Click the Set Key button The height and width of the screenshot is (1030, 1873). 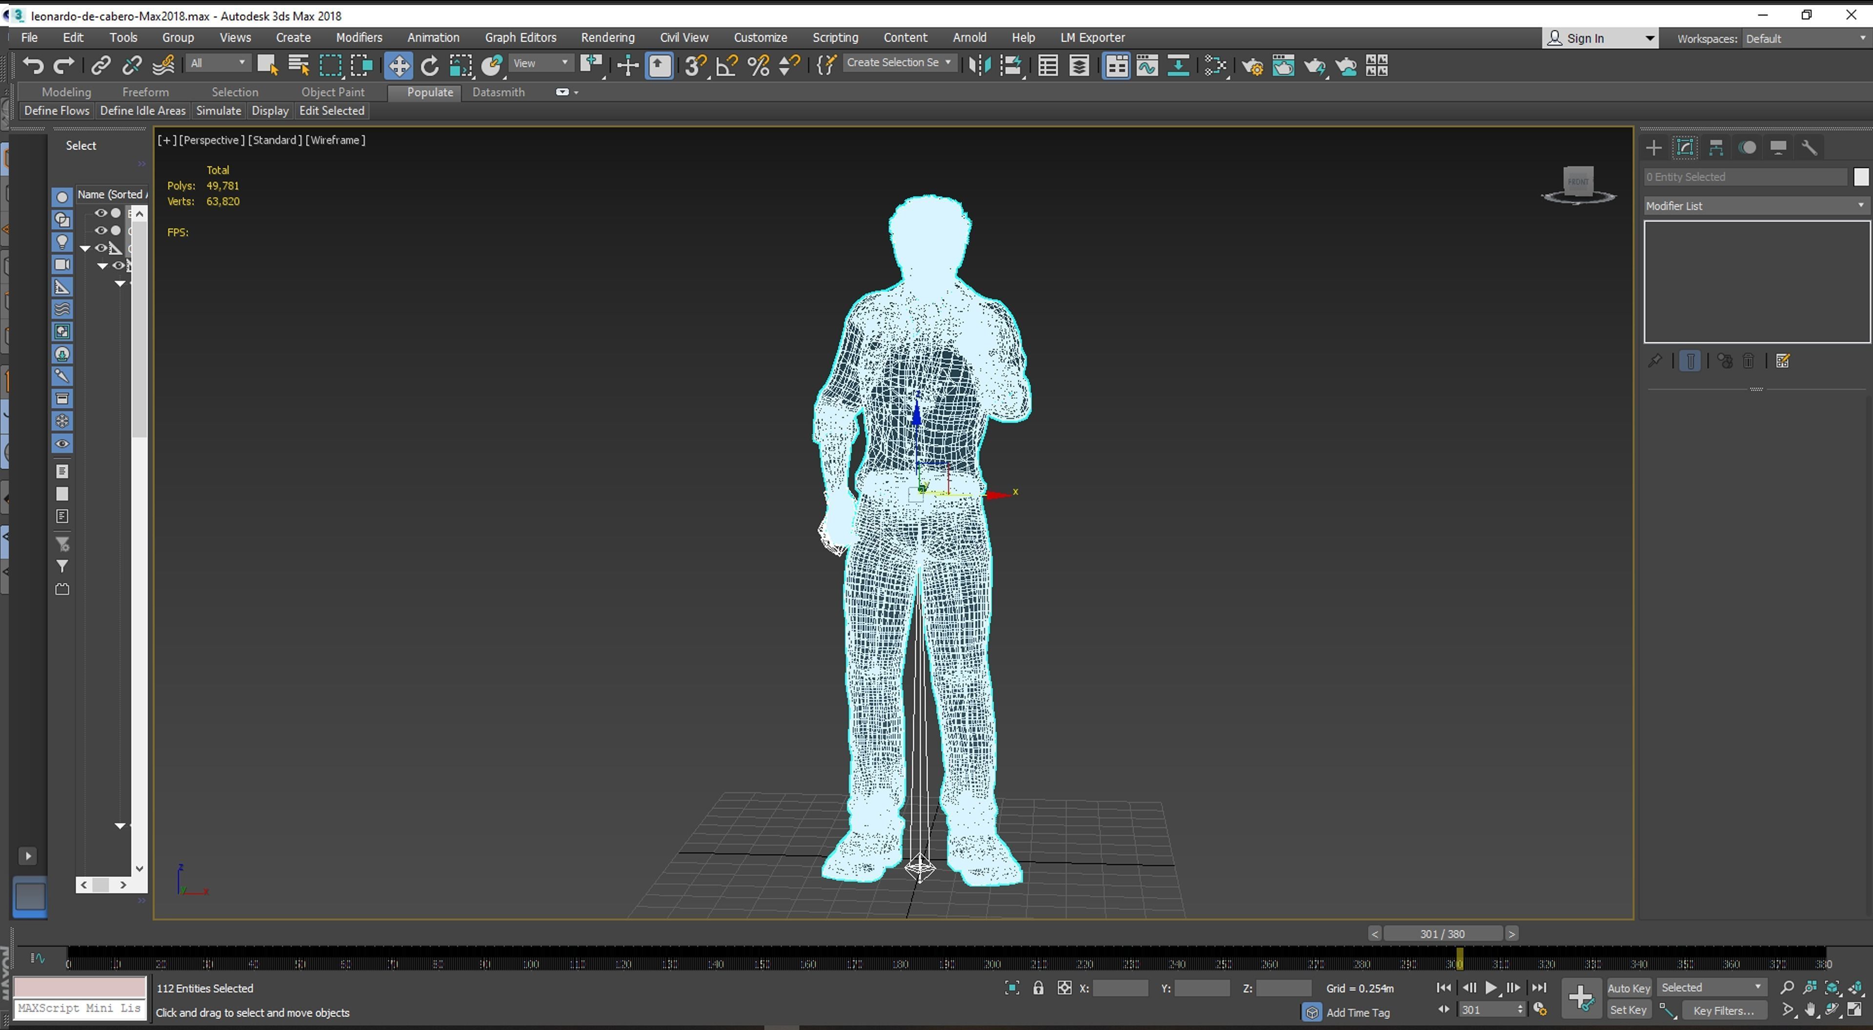[1628, 1010]
